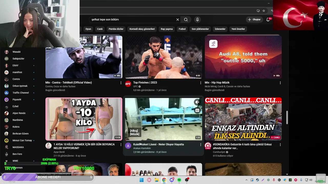Screen dimensions: 328x184
Task: Select the Futbol filter chip
Action: [x=182, y=29]
